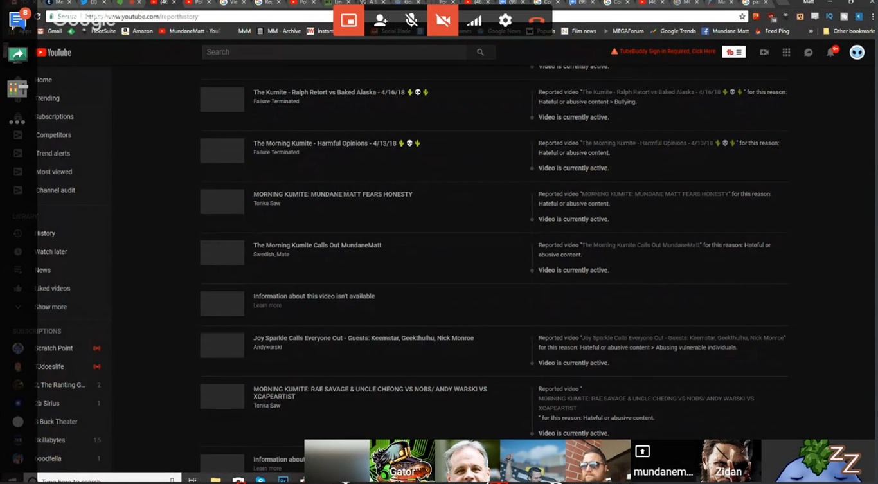Screen dimensions: 878x484
Task: Turn the camera back on in call toolbar
Action: pos(443,21)
